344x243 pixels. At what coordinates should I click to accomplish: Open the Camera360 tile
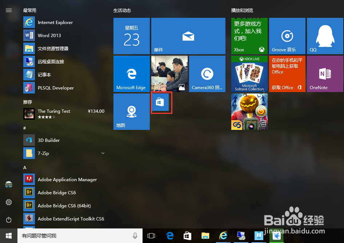pos(207,74)
